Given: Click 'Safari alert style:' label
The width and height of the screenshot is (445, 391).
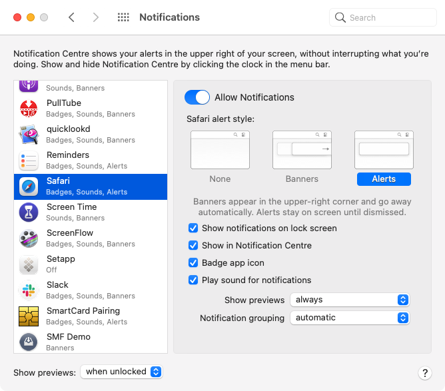Looking at the screenshot, I should tap(221, 119).
